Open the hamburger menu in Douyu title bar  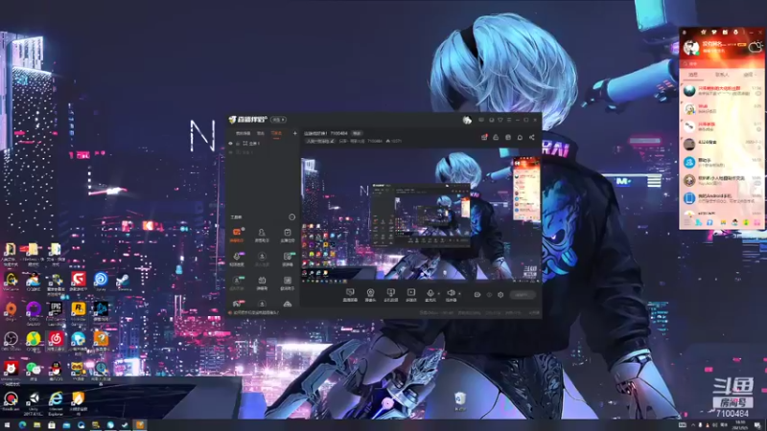click(x=509, y=120)
